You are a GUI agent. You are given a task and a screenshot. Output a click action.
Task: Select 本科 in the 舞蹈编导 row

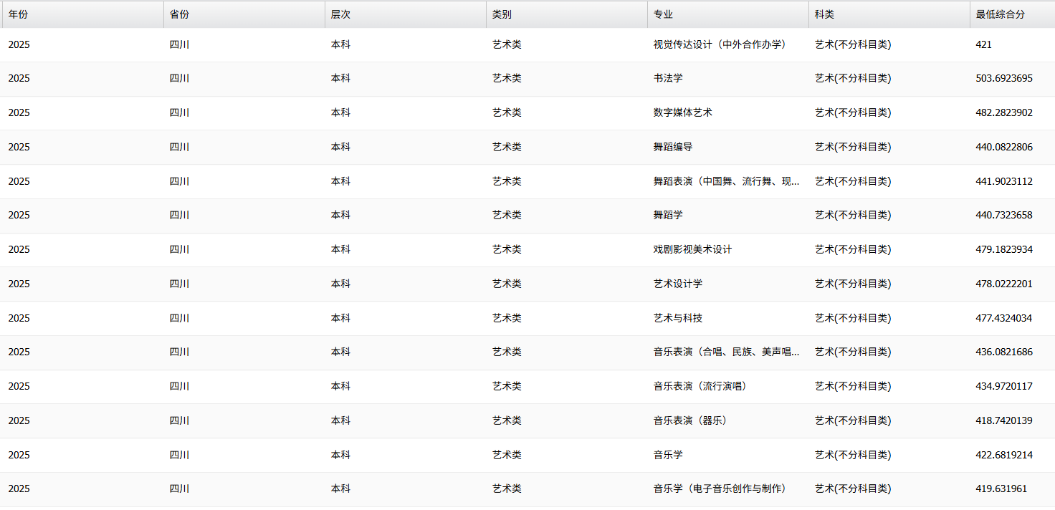(340, 147)
